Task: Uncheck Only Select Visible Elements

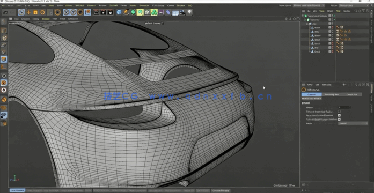Action: point(339,115)
